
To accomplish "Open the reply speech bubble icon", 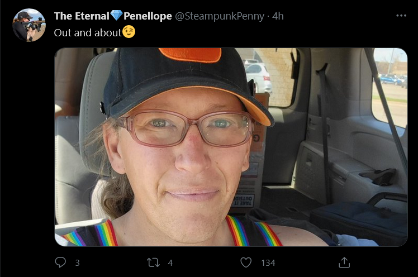I will [60, 262].
